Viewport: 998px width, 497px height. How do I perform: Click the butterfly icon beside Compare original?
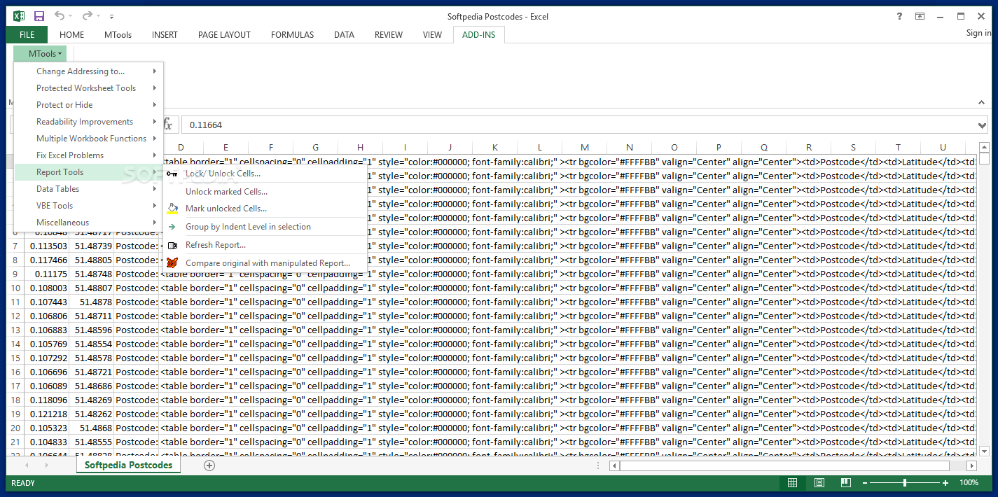tap(172, 262)
